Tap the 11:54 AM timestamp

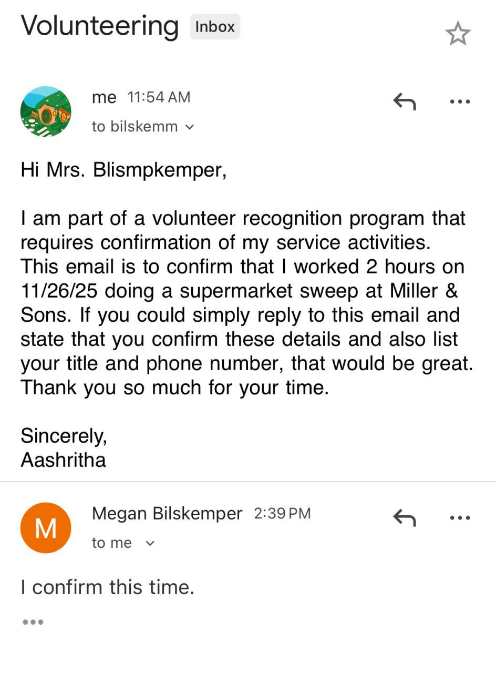tap(159, 97)
